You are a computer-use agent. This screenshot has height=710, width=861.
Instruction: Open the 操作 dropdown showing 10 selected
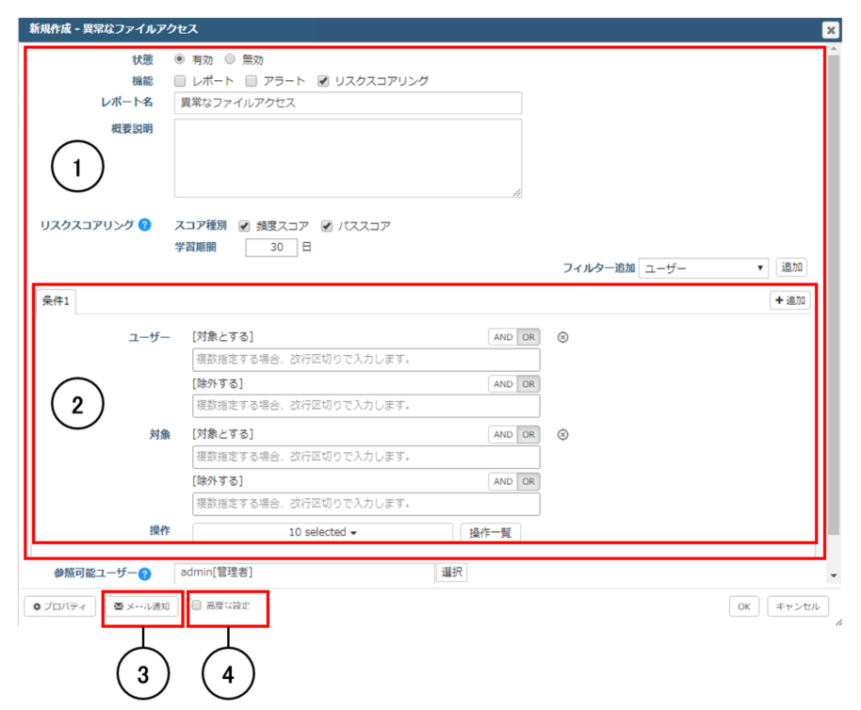click(x=323, y=532)
